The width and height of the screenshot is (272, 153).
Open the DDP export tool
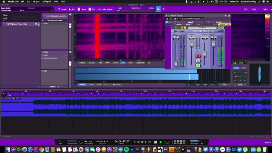92,9
